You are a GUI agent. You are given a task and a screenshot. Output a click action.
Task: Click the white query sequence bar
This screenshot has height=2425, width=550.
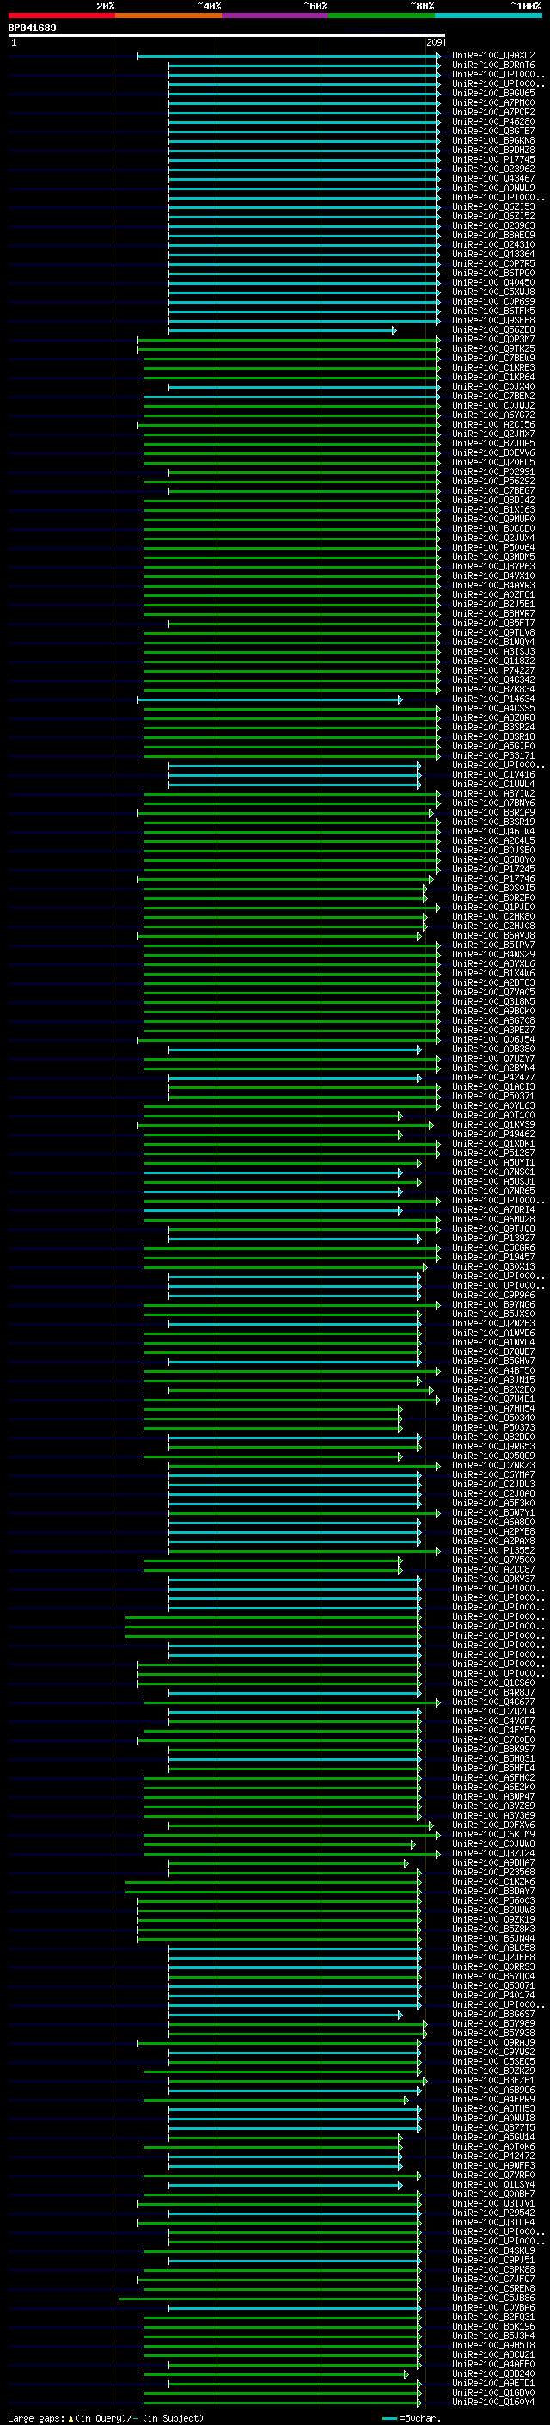(x=227, y=36)
